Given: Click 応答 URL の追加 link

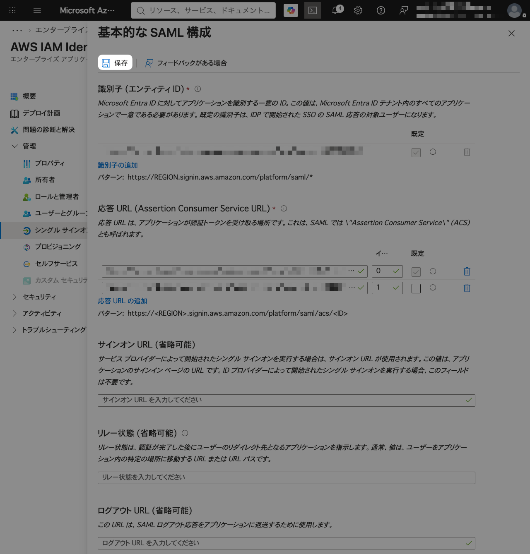Looking at the screenshot, I should 123,301.
